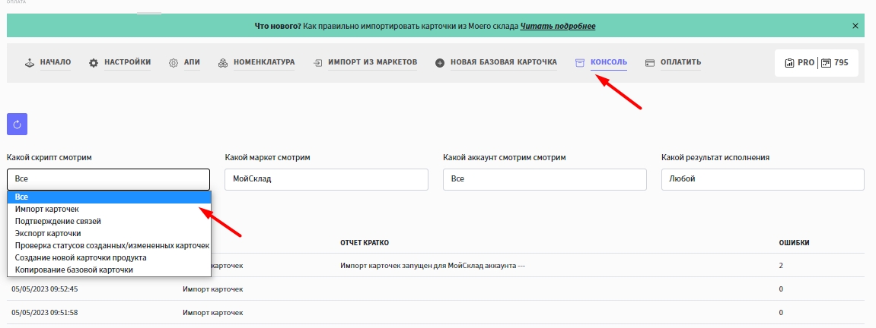Close the green news banner
The width and height of the screenshot is (876, 328).
[855, 26]
